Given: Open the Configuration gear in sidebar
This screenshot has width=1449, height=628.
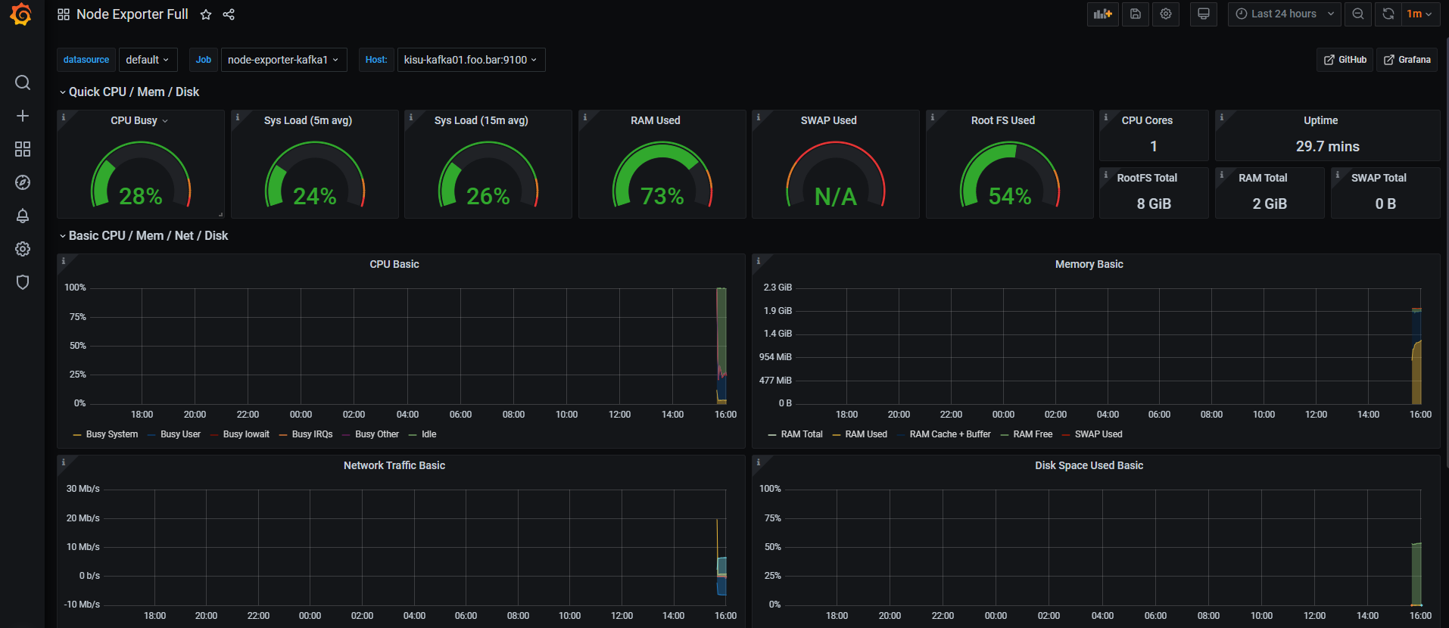Looking at the screenshot, I should (x=23, y=249).
